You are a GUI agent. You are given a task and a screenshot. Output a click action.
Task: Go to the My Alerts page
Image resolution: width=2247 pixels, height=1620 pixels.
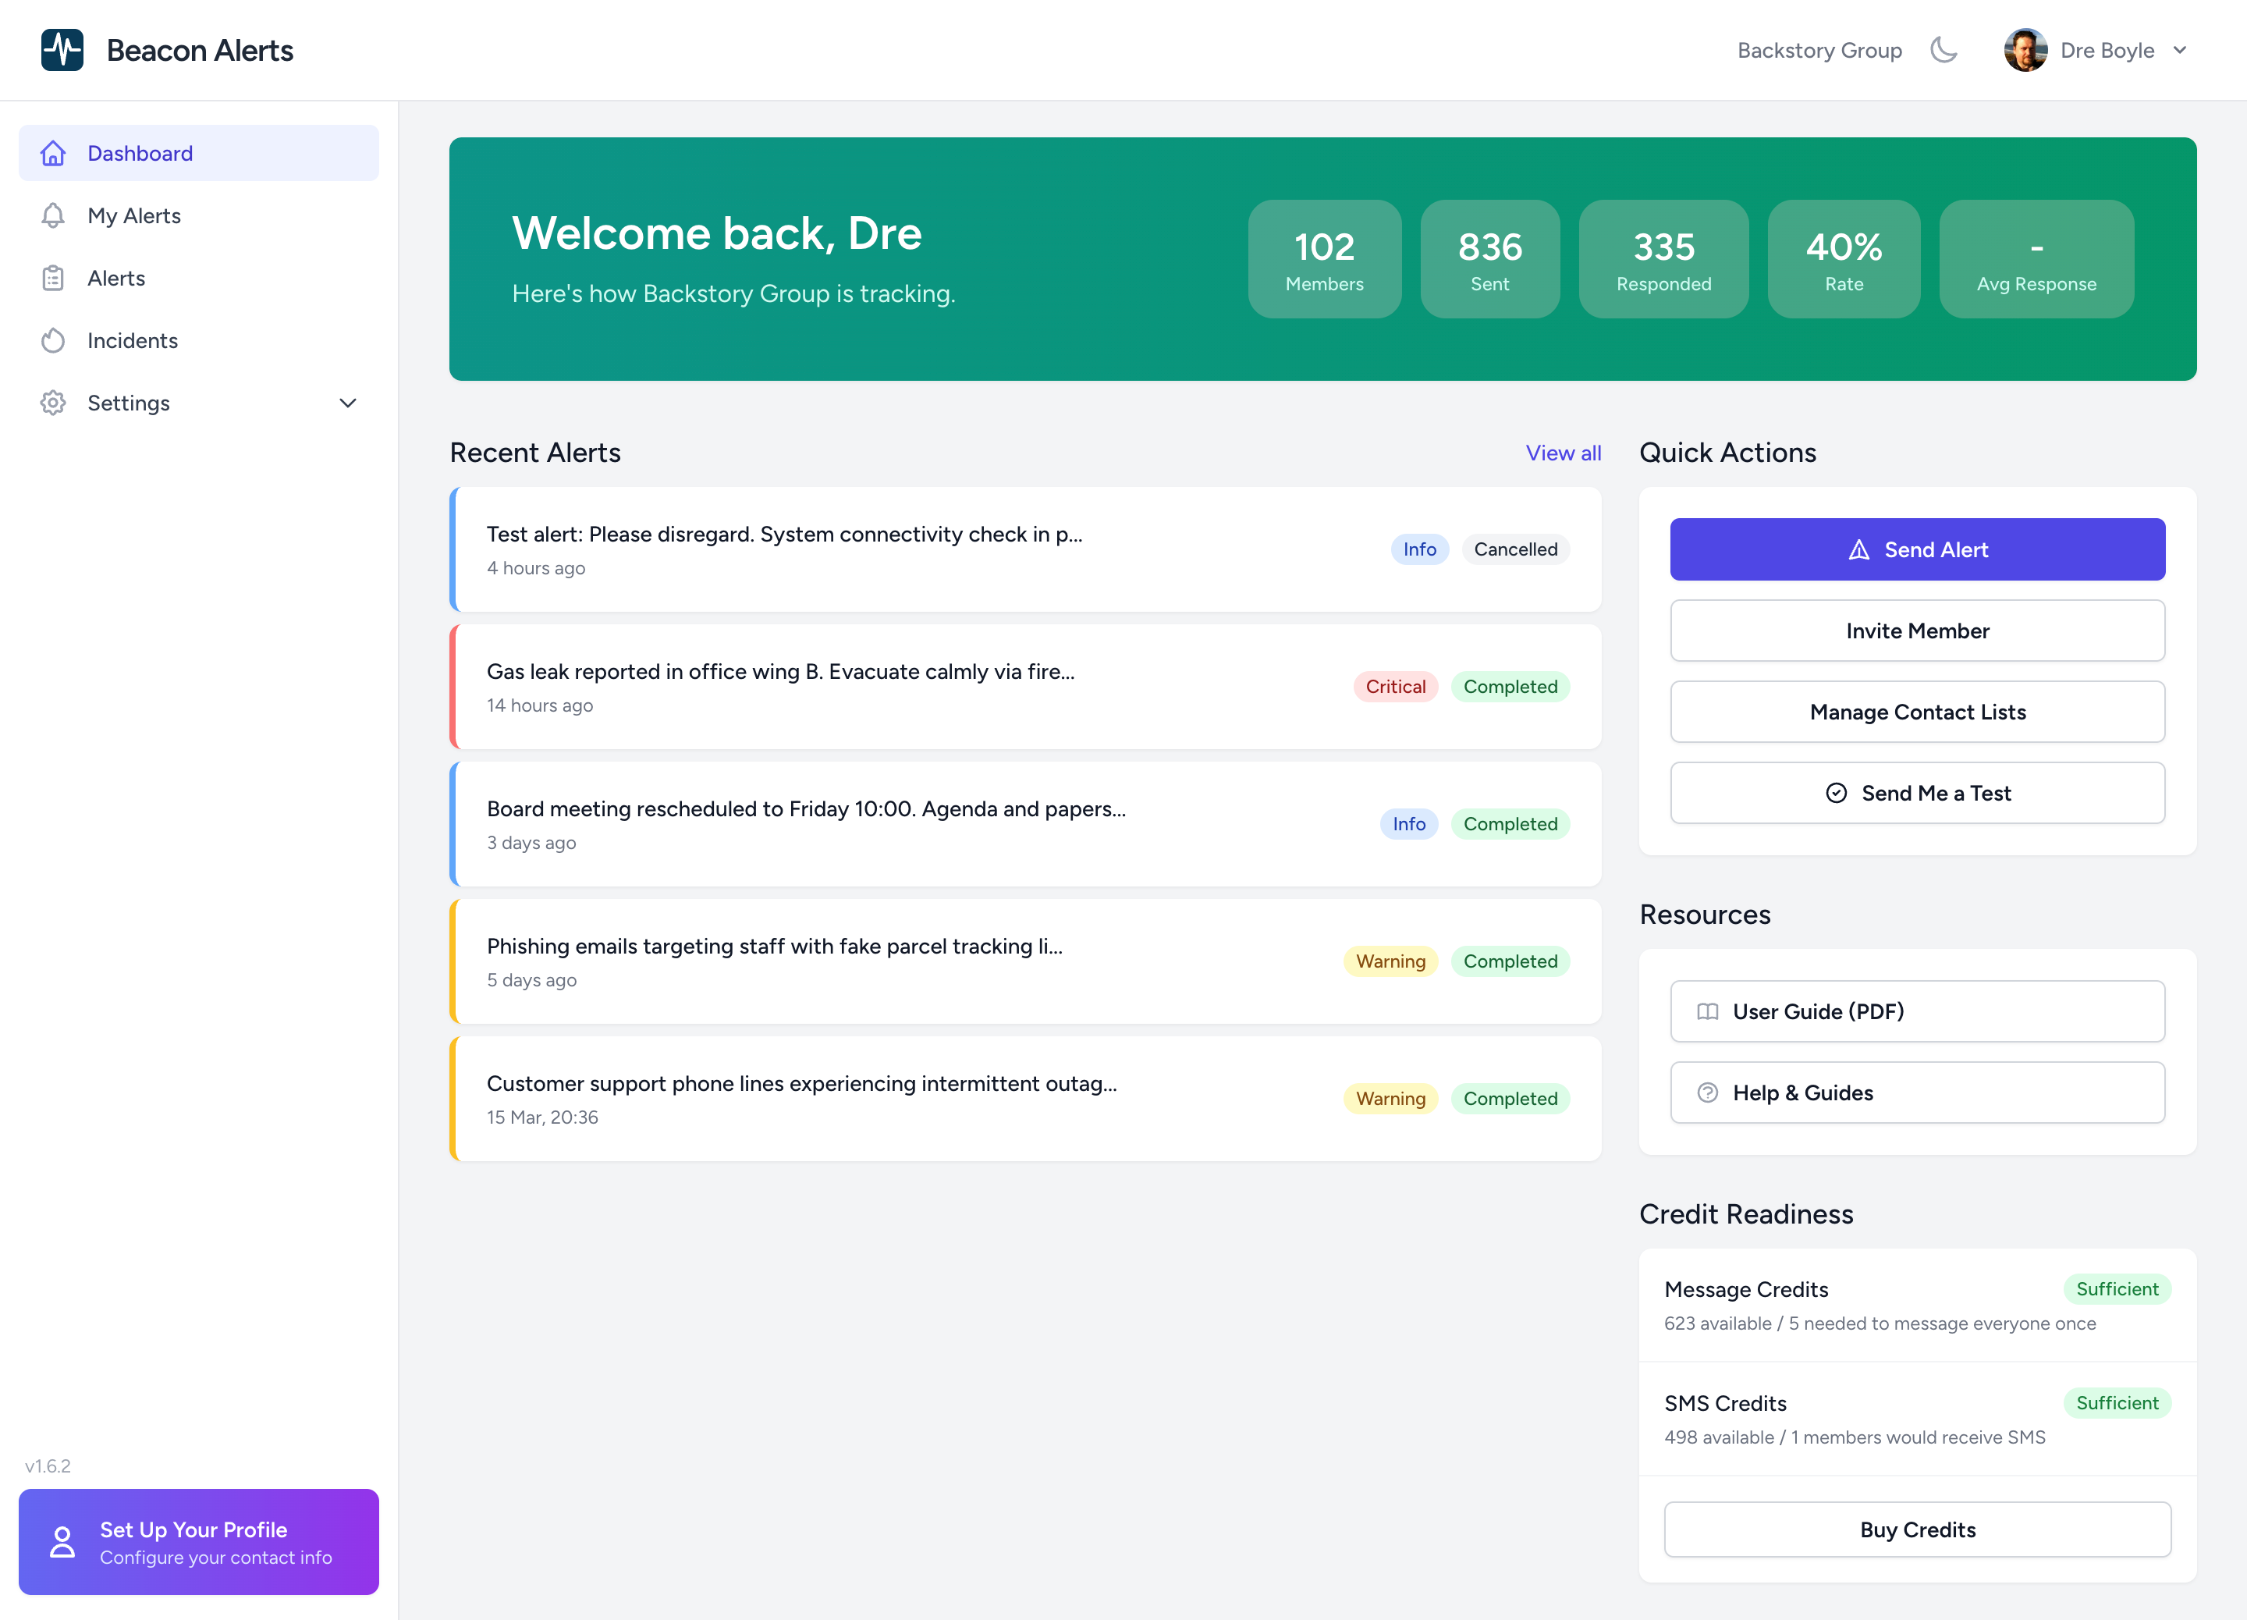click(x=133, y=216)
